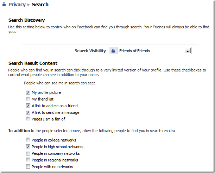Untick People in high school networks checkbox
This screenshot has width=215, height=173.
pos(28,147)
